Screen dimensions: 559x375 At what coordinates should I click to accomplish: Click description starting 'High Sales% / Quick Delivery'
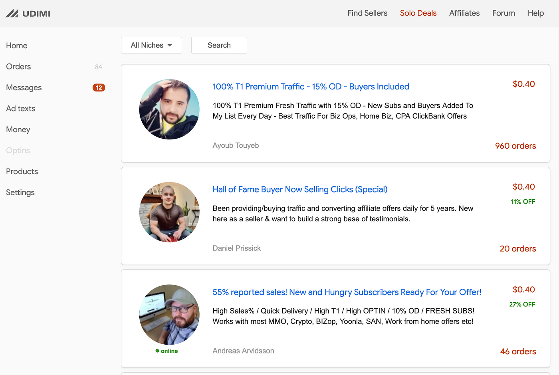tap(343, 316)
